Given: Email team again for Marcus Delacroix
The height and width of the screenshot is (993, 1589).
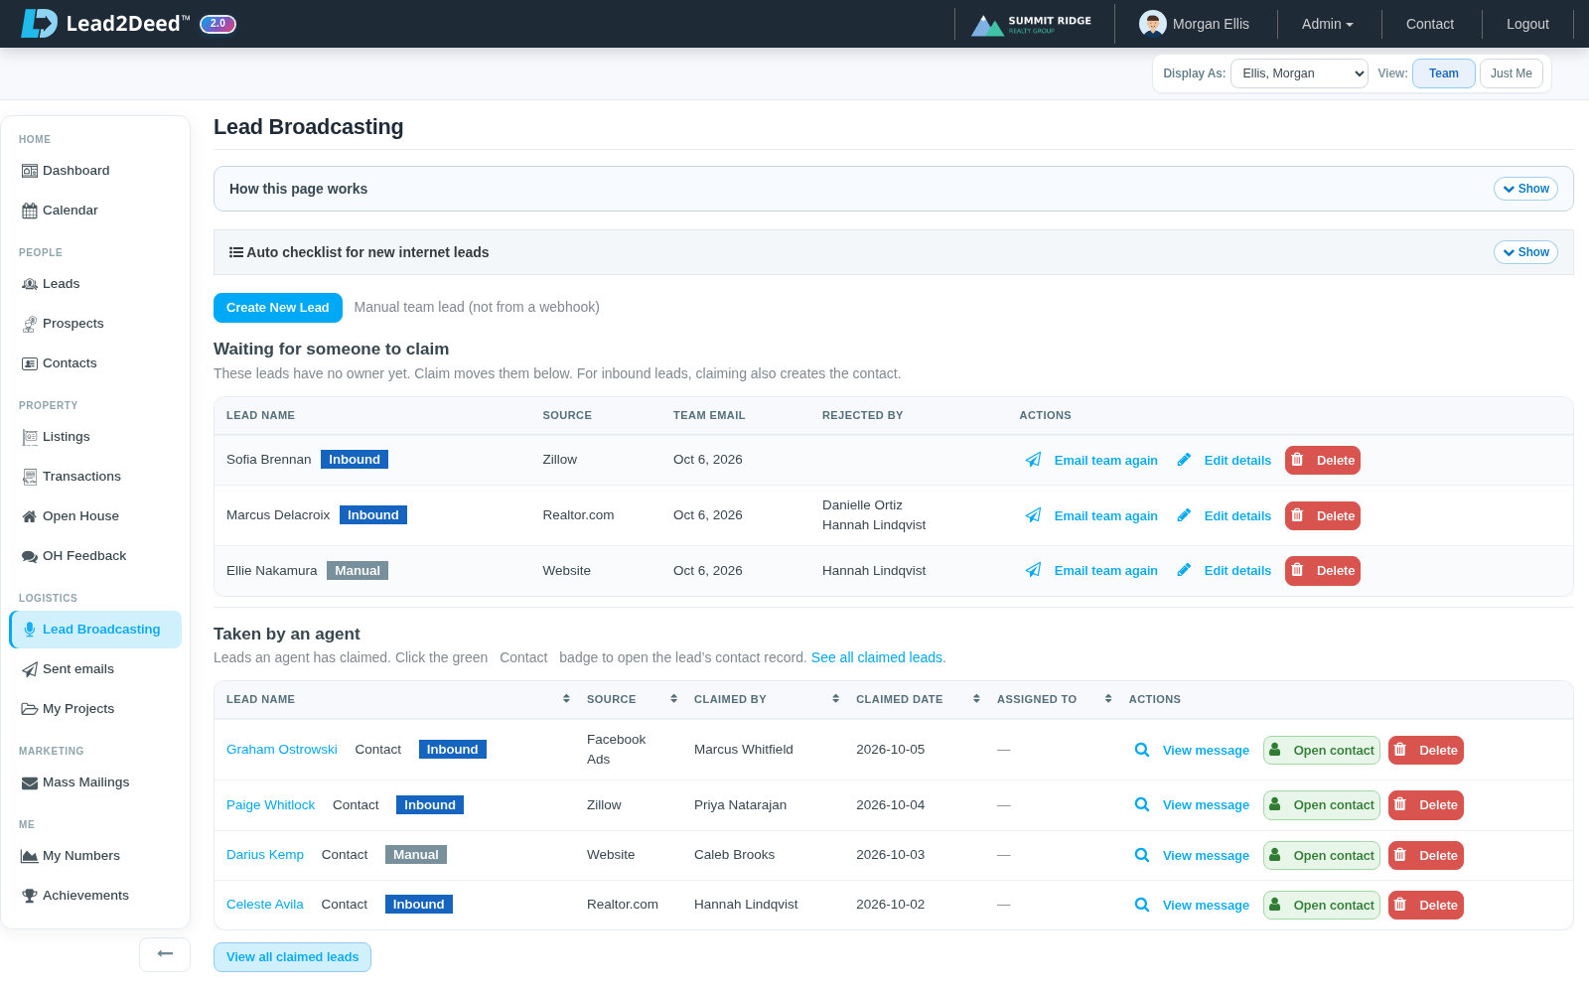Looking at the screenshot, I should pos(1091,515).
